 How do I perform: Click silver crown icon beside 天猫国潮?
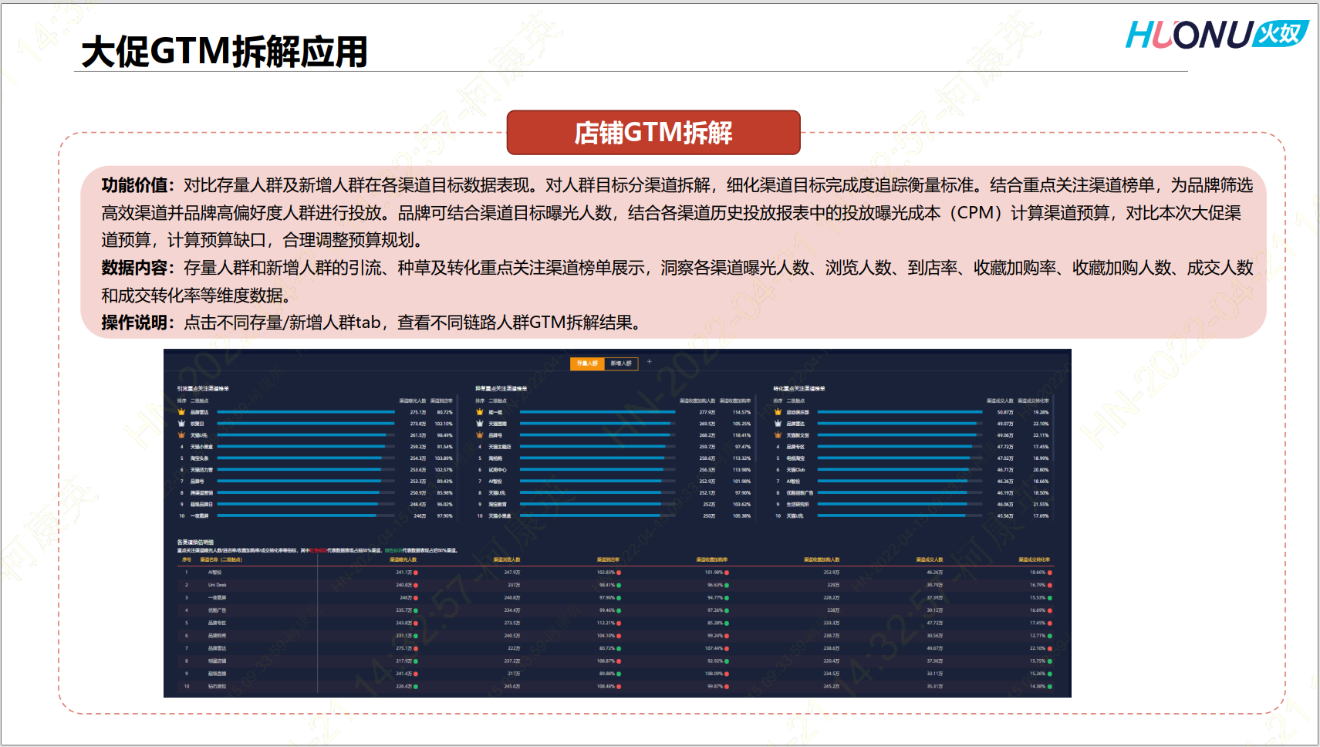480,424
